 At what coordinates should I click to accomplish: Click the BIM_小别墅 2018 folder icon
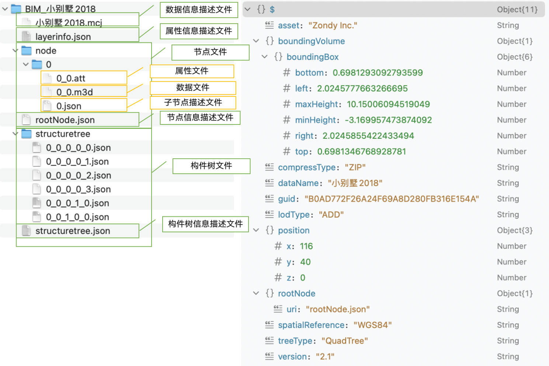click(x=16, y=9)
